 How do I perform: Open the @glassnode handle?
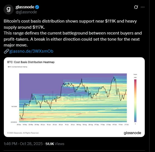click(26, 12)
